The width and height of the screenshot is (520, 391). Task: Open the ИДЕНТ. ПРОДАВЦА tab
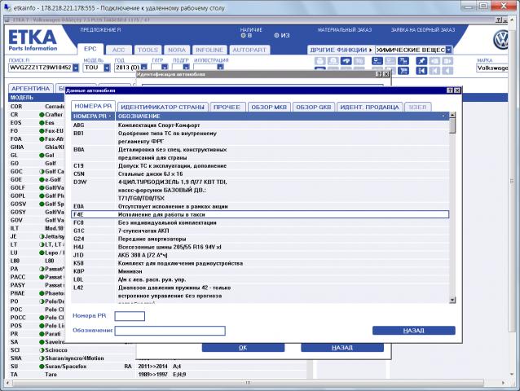click(x=369, y=108)
